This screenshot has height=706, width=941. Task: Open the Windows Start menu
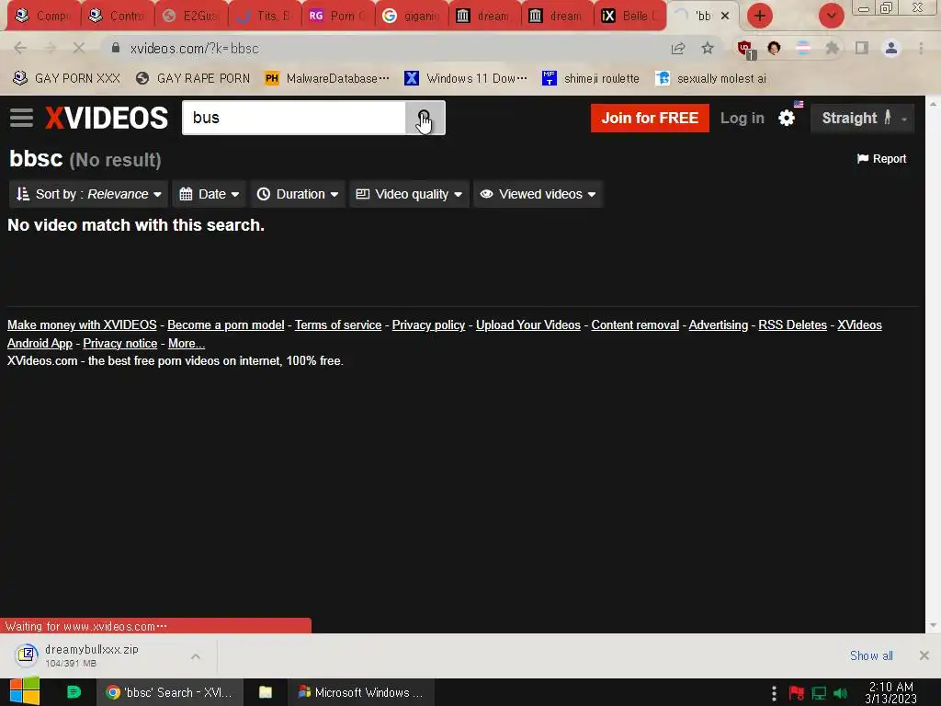24,692
